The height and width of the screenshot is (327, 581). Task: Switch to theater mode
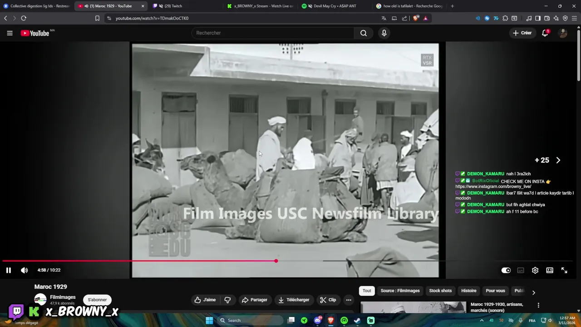pos(550,270)
